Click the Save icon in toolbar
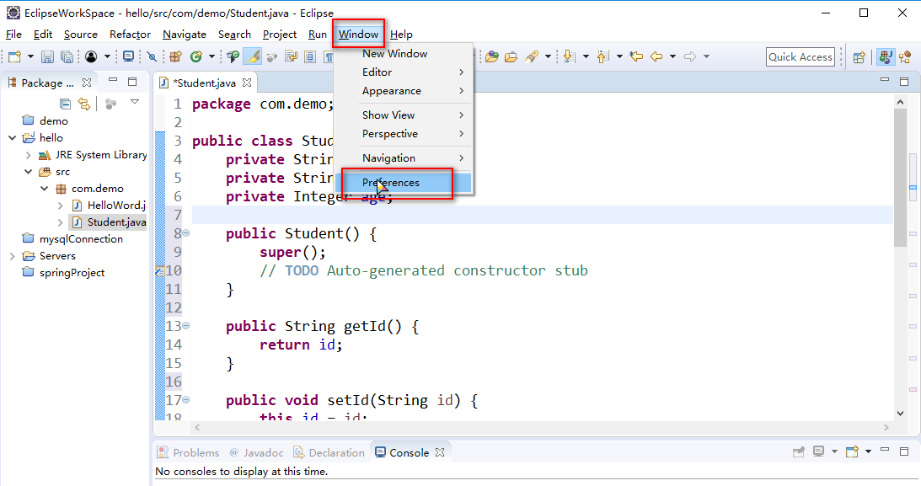 47,56
